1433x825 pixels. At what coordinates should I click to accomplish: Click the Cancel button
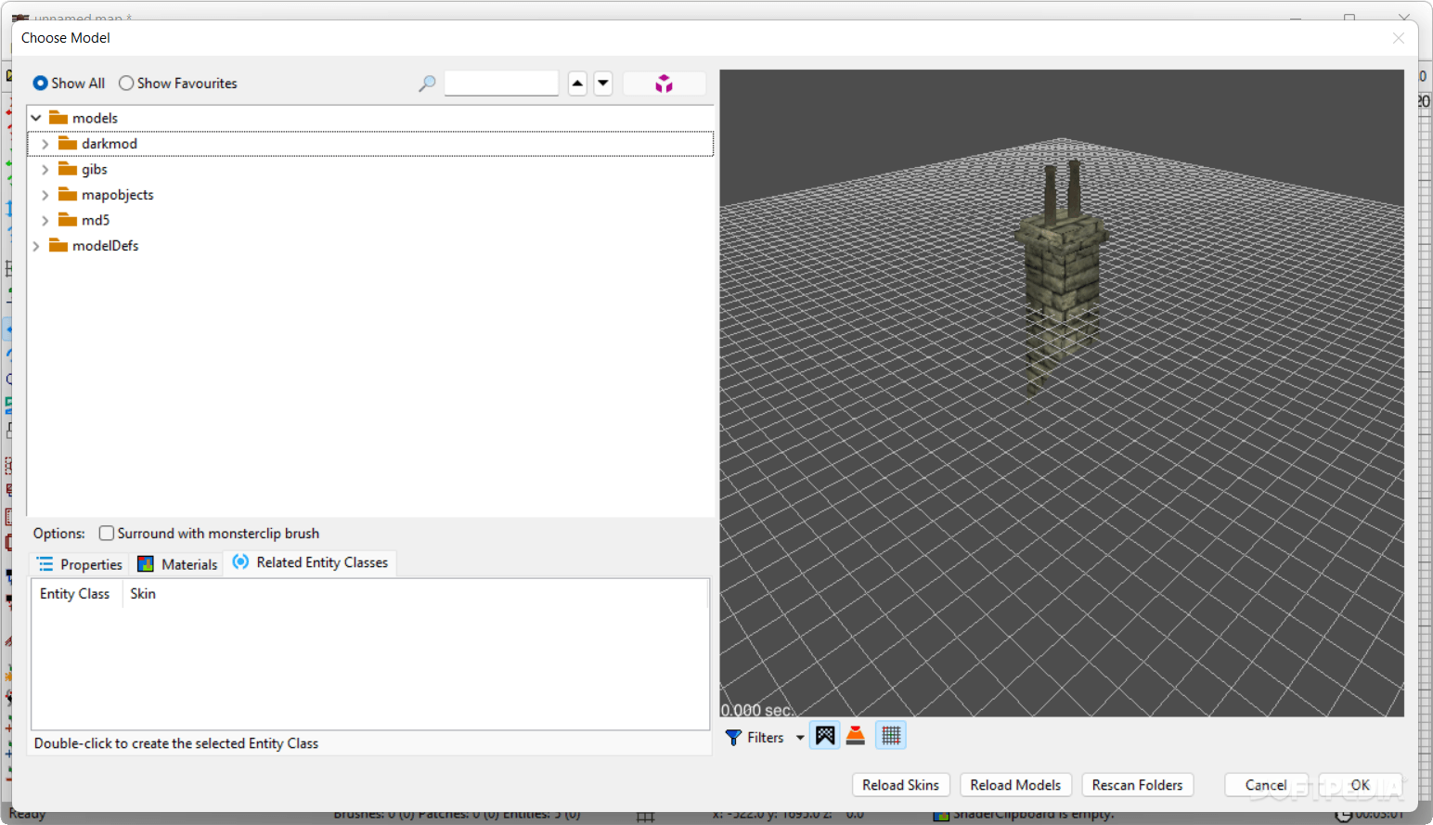click(1266, 785)
